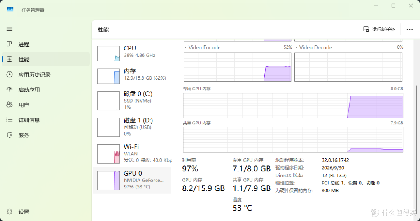Select the CPU performance item
The height and width of the screenshot is (221, 420).
coord(132,53)
